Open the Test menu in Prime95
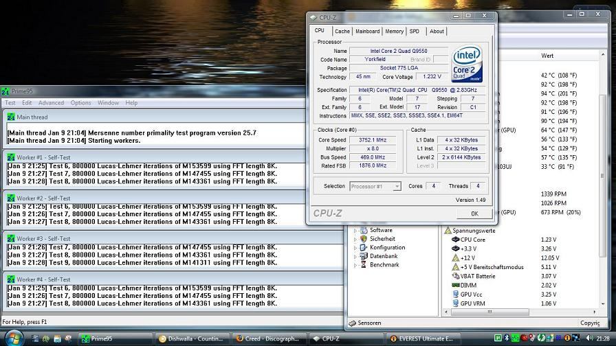This screenshot has width=616, height=346. 10,103
